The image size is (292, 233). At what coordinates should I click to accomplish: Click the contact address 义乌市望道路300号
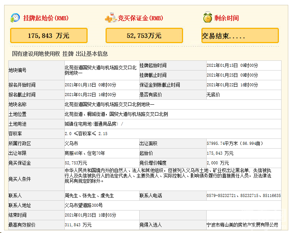pos(83,205)
